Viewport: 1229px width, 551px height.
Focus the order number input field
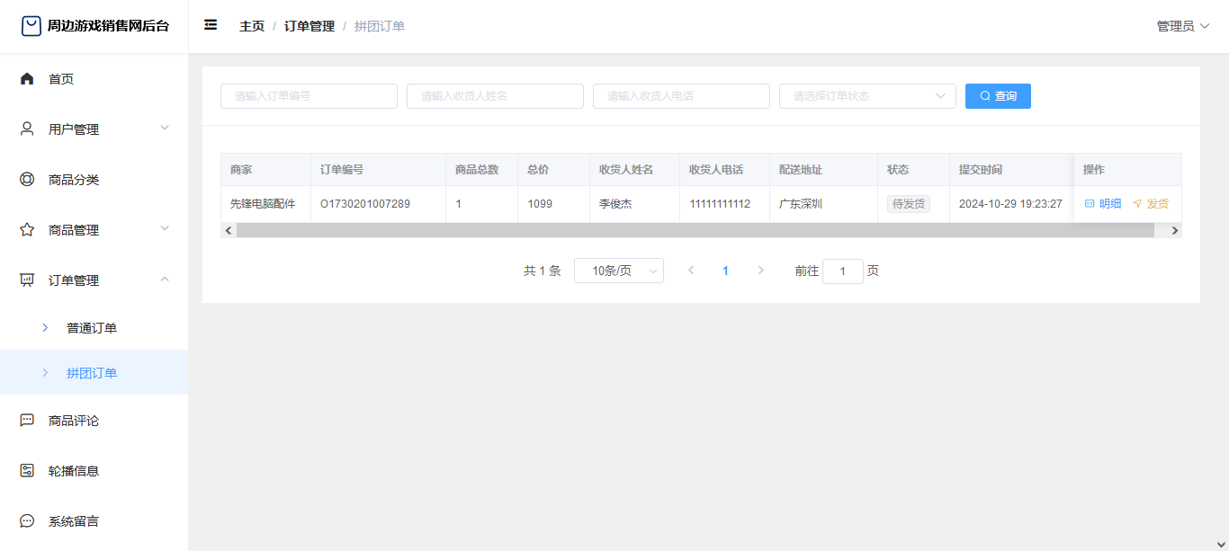[309, 96]
